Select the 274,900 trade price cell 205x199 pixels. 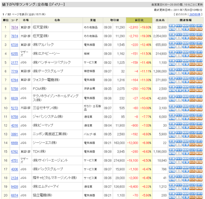pyautogui.click(x=119, y=160)
